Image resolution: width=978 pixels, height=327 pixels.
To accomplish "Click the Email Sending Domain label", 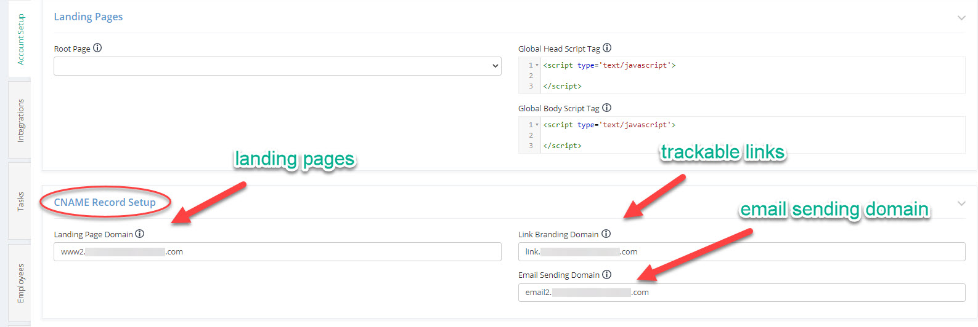I will (x=559, y=275).
